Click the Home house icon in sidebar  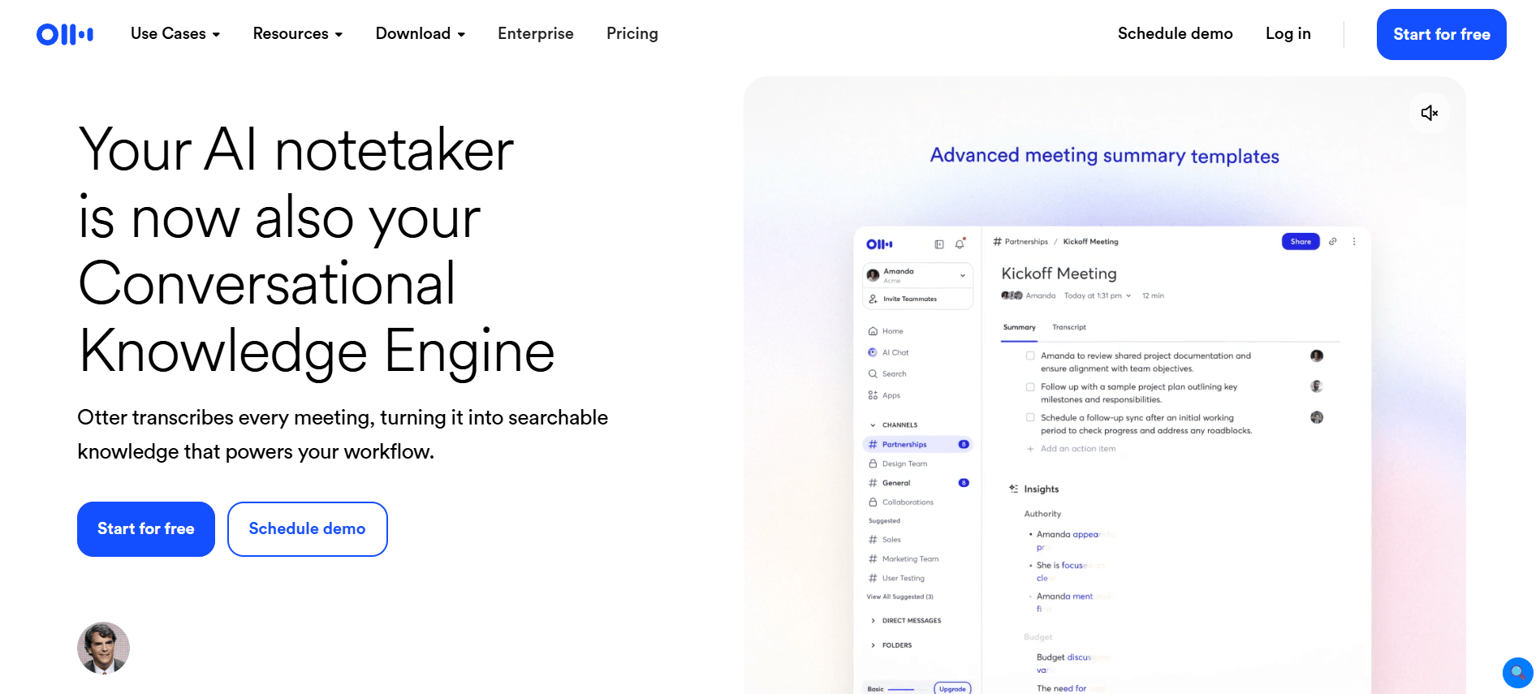[x=873, y=331]
